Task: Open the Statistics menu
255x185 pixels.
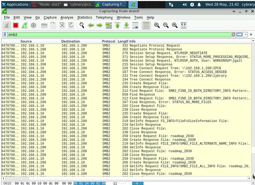Action: 84,17
